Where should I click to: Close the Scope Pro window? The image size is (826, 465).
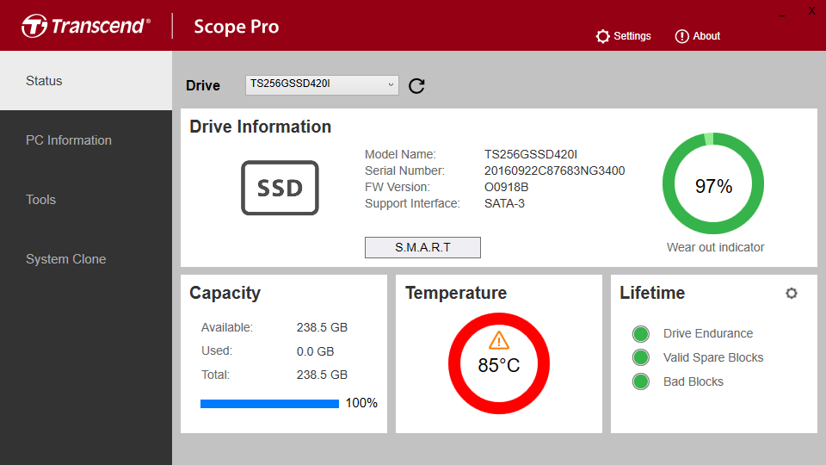(811, 11)
